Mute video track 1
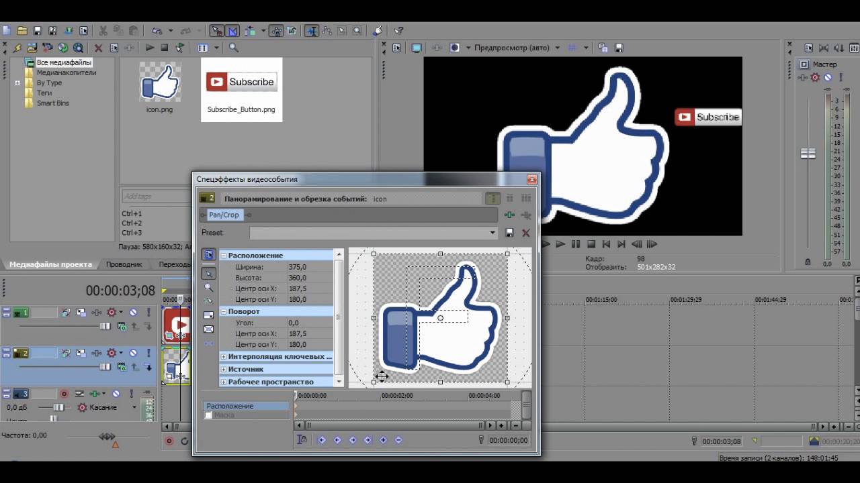Image resolution: width=860 pixels, height=483 pixels. pyautogui.click(x=133, y=313)
